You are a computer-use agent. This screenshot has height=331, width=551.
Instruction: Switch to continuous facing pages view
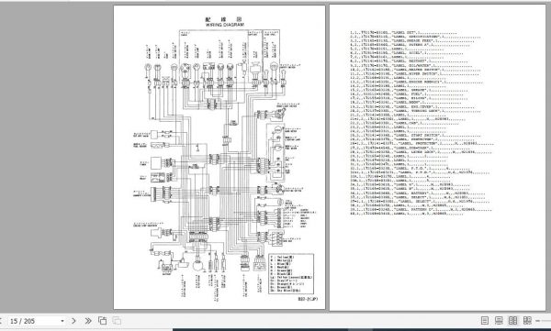[x=527, y=321]
